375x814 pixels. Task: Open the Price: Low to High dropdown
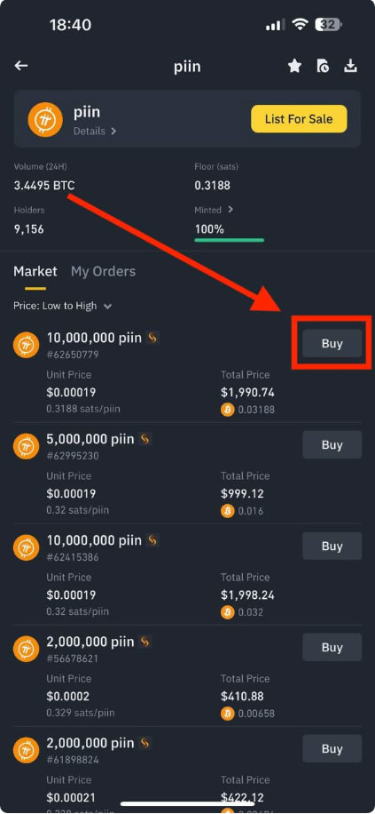(63, 307)
